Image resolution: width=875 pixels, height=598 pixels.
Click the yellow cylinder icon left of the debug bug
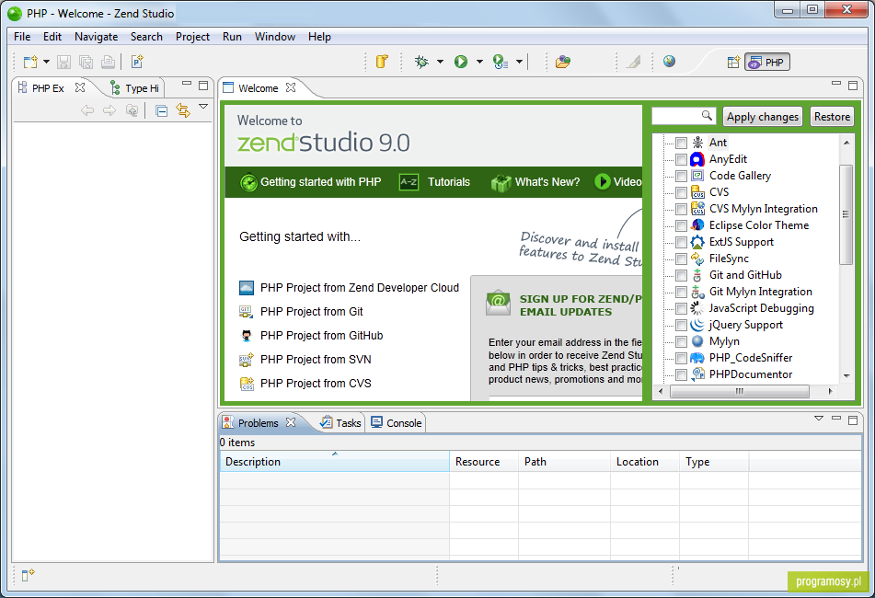[382, 62]
